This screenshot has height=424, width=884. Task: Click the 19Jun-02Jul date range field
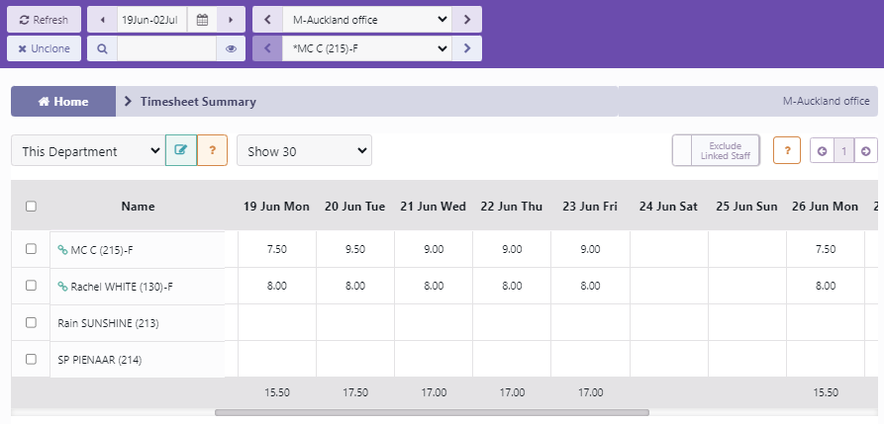pos(152,20)
